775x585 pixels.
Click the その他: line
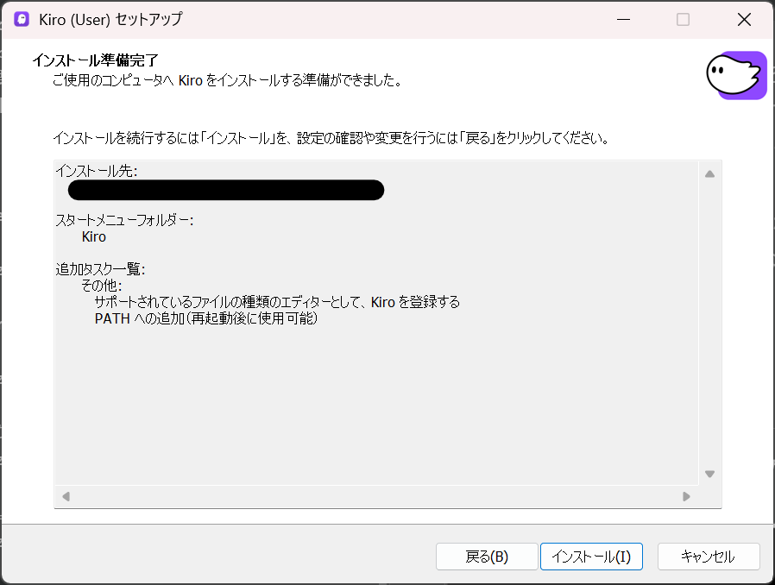click(101, 286)
